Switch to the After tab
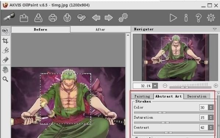This screenshot has height=138, width=220. (x=100, y=29)
